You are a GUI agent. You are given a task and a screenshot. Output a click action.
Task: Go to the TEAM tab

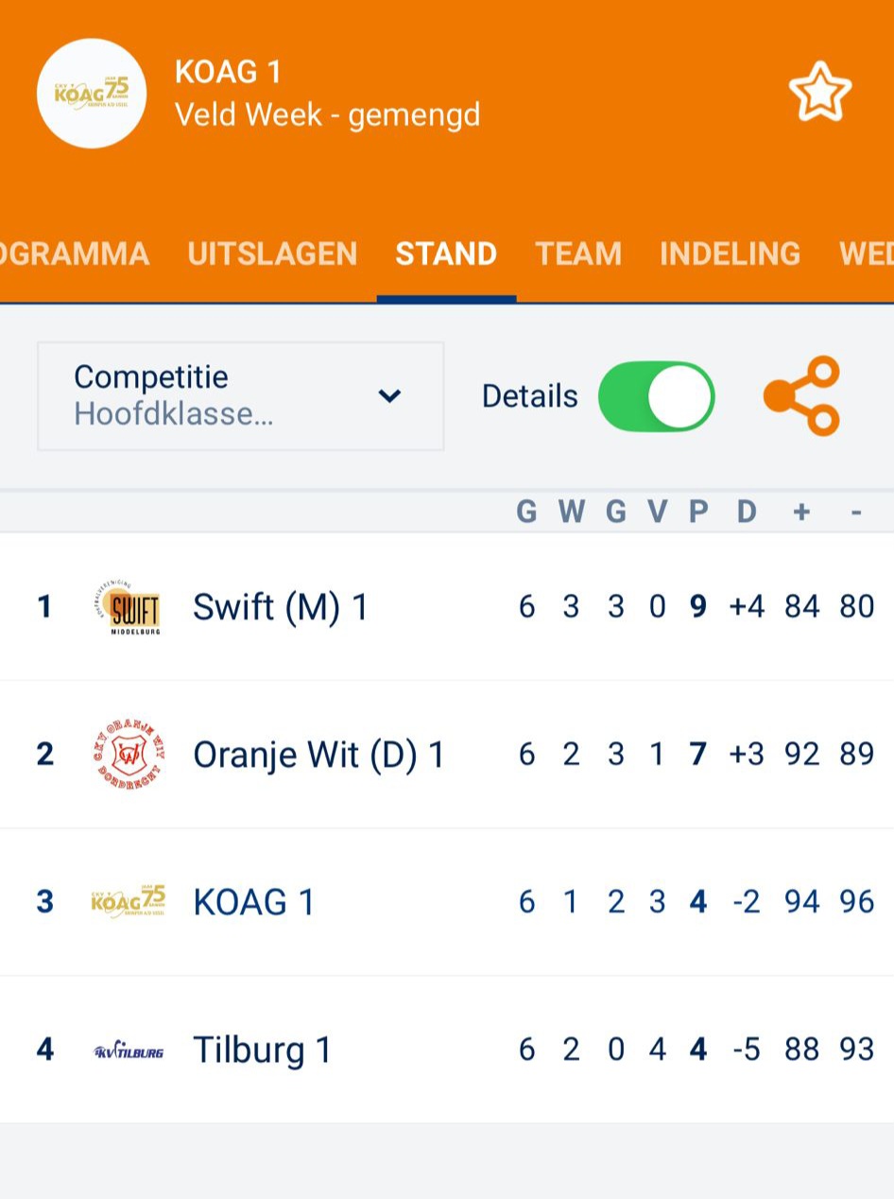coord(578,253)
